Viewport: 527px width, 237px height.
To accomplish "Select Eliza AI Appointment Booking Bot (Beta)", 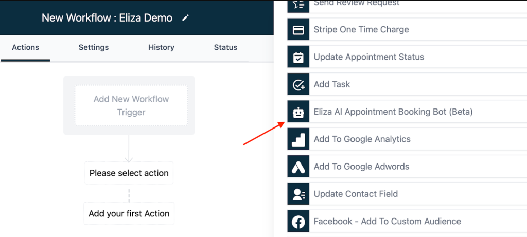I will pos(393,112).
